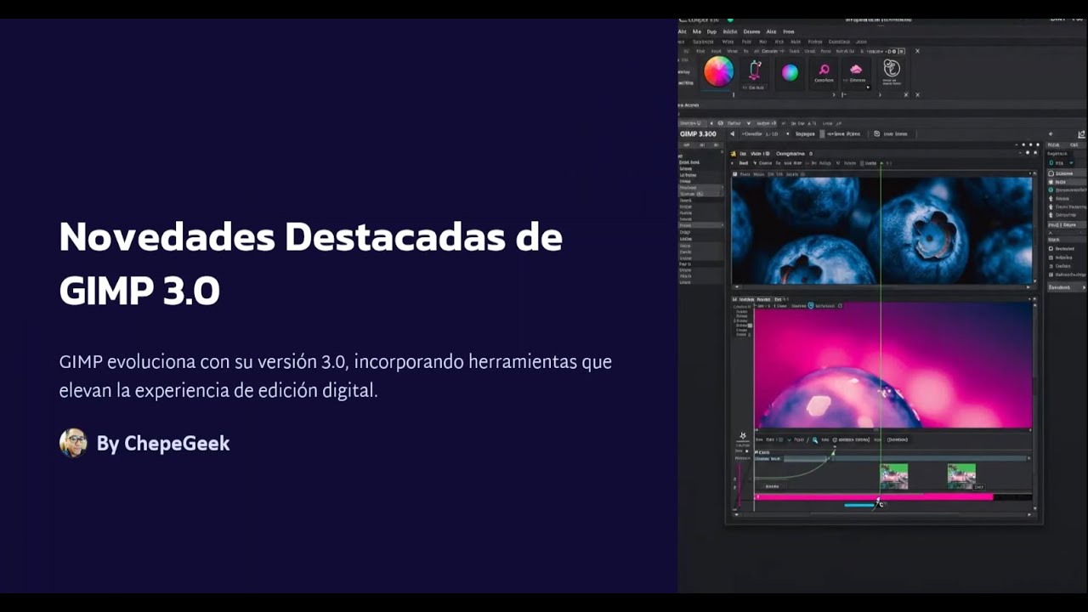Click the star-shaped icon left of timeline
The image size is (1088, 612).
pos(743,436)
